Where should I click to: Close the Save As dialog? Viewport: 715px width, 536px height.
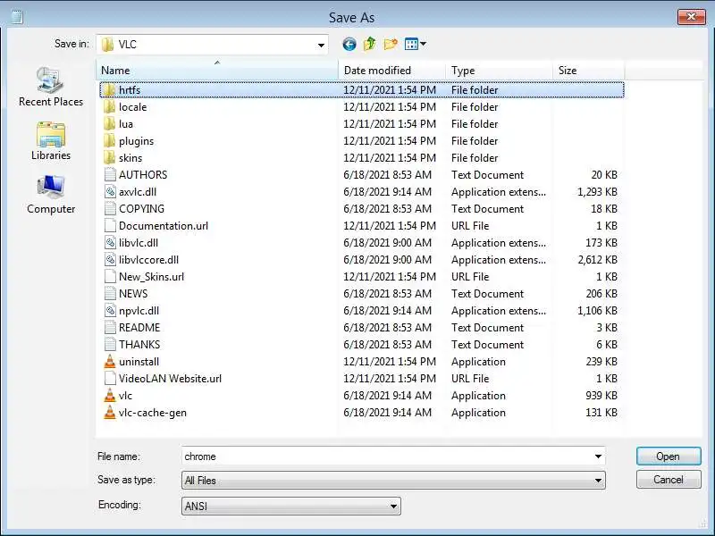691,17
